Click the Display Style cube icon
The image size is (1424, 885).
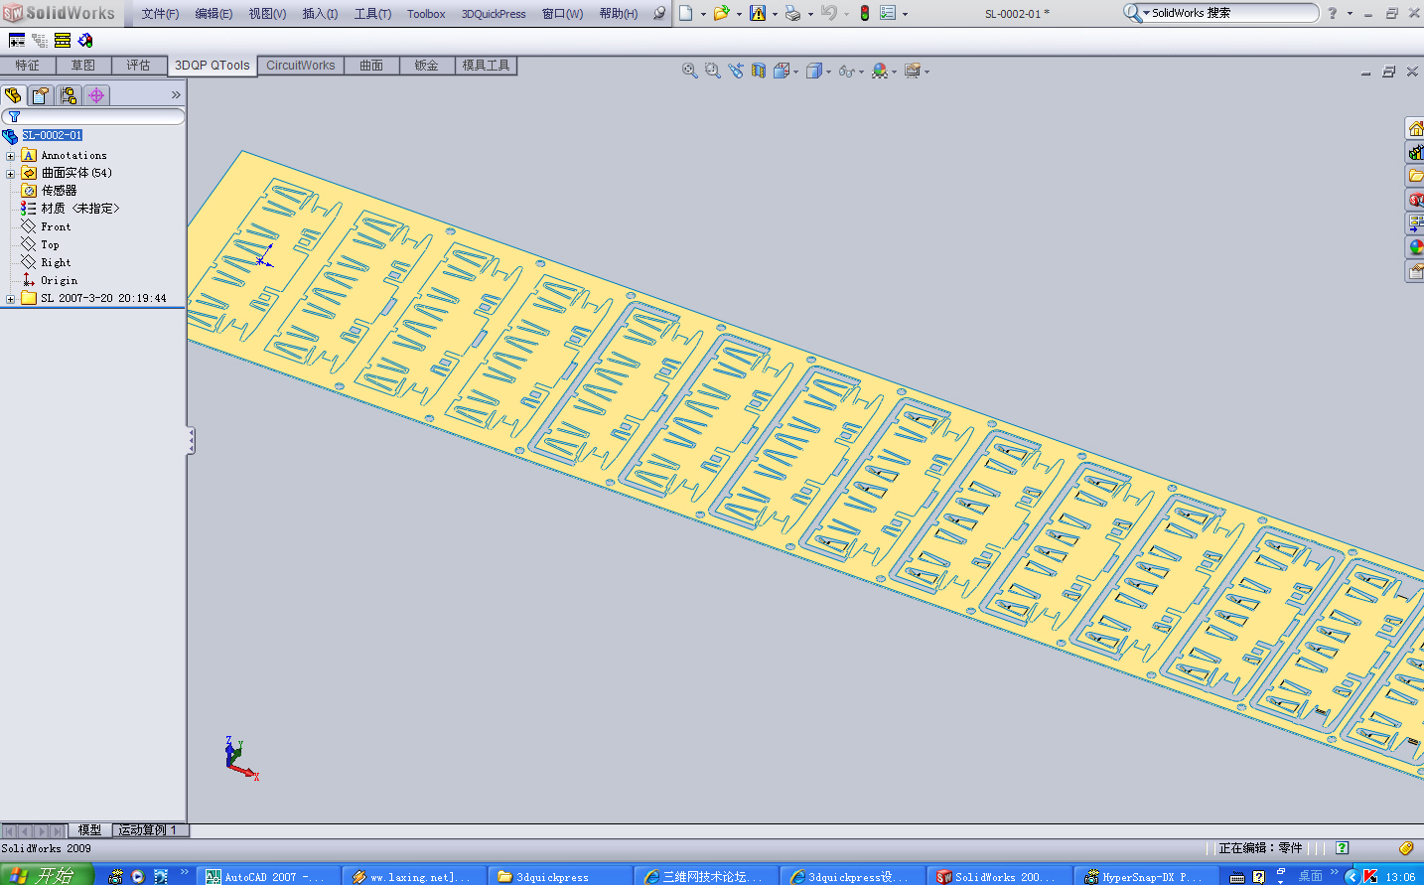[814, 71]
